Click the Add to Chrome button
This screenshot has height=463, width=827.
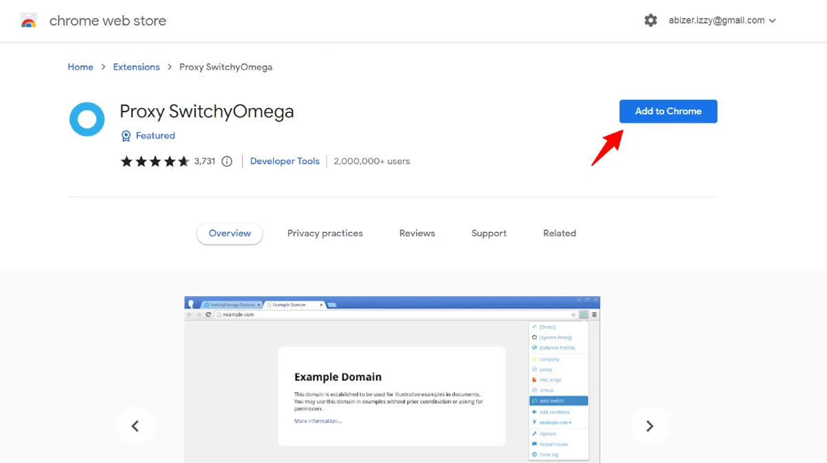point(668,112)
